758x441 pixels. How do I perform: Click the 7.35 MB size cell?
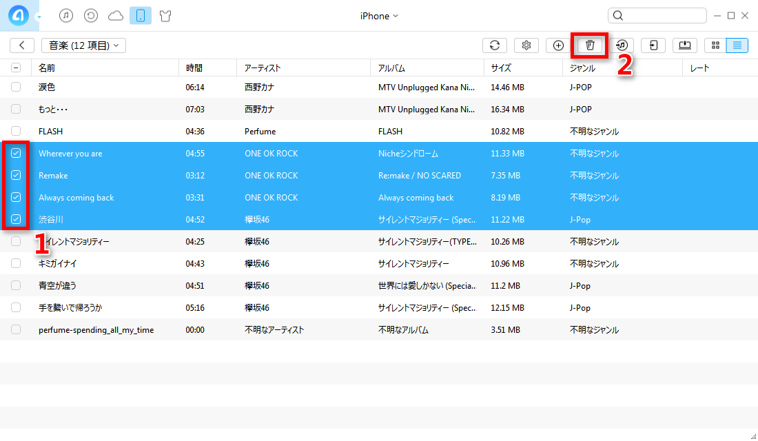506,176
